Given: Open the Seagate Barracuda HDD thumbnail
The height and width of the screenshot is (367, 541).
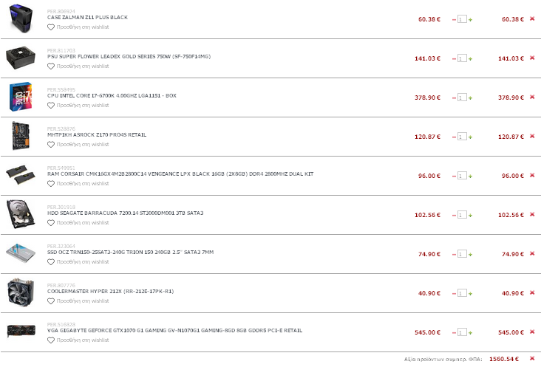Looking at the screenshot, I should pos(21,213).
